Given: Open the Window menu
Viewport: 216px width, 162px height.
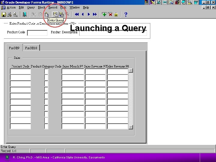Looking at the screenshot, I should tap(75, 7).
